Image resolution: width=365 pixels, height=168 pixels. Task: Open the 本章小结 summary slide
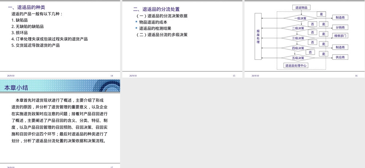tap(60, 124)
